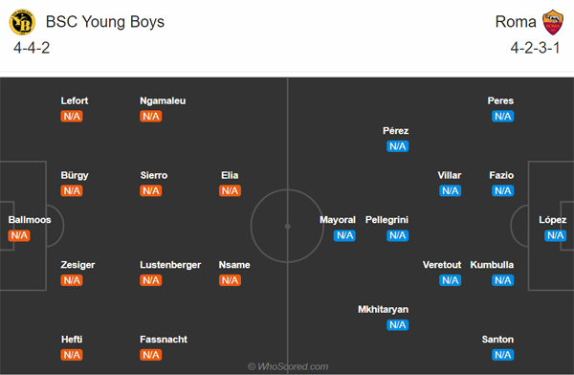Click the BSC Young Boys club crest
This screenshot has width=574, height=375.
(22, 22)
